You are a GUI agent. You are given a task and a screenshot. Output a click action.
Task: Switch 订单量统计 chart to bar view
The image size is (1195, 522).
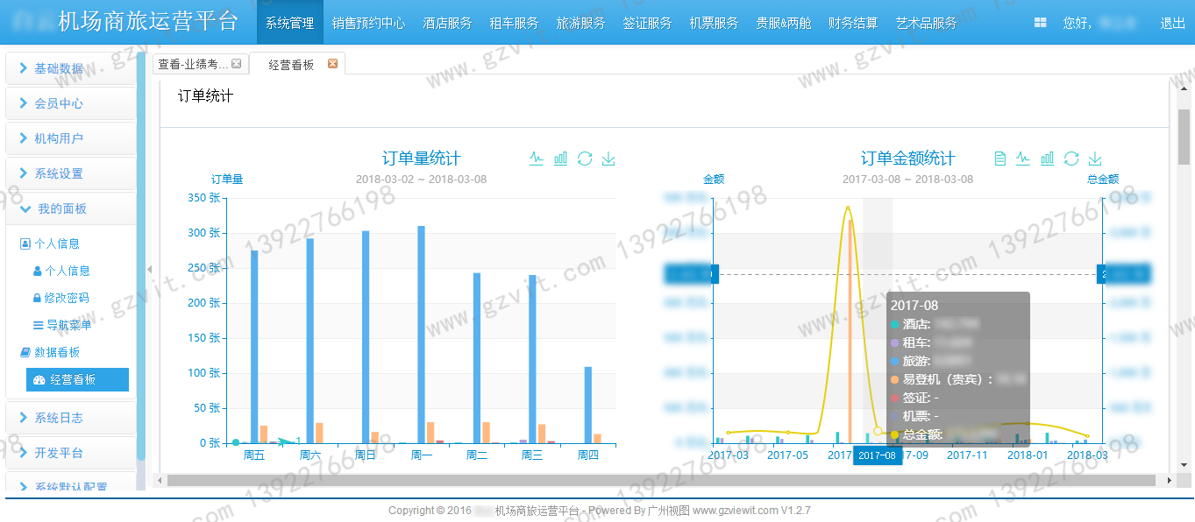560,159
